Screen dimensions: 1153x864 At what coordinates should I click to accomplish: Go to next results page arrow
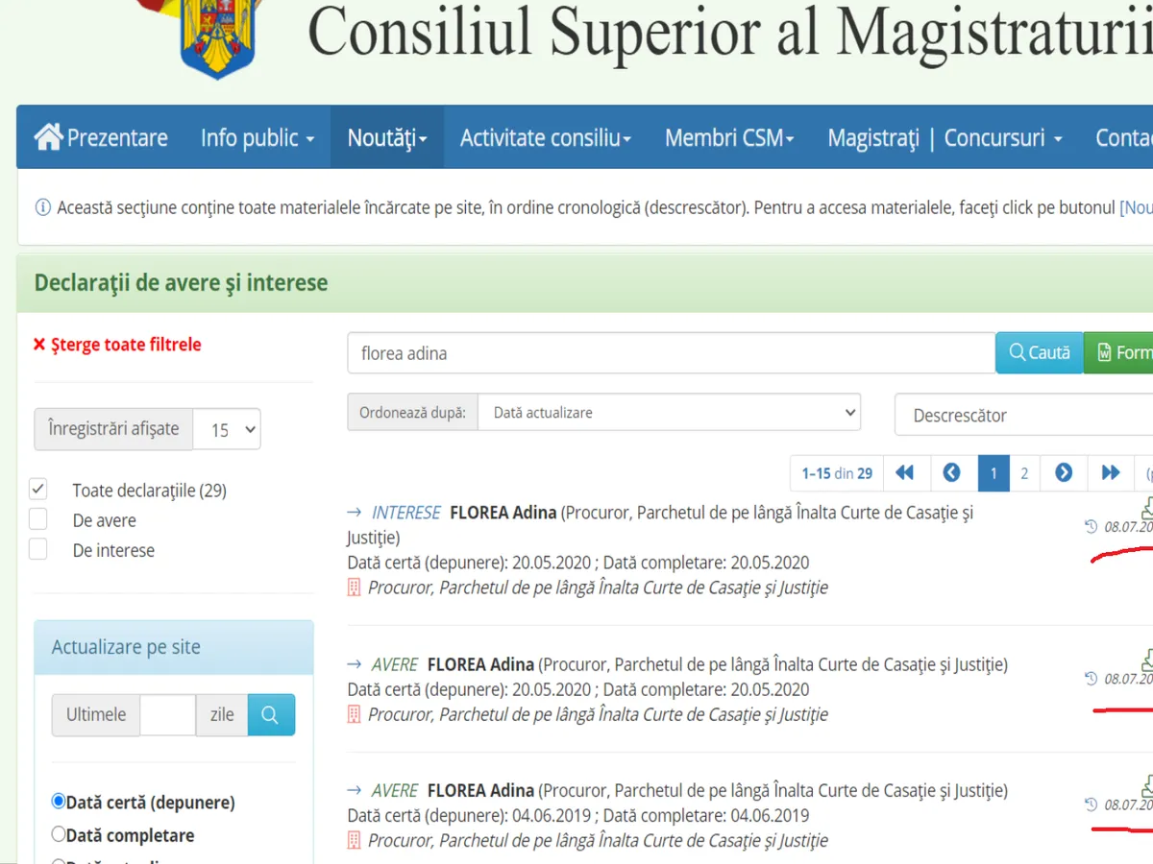click(1064, 472)
